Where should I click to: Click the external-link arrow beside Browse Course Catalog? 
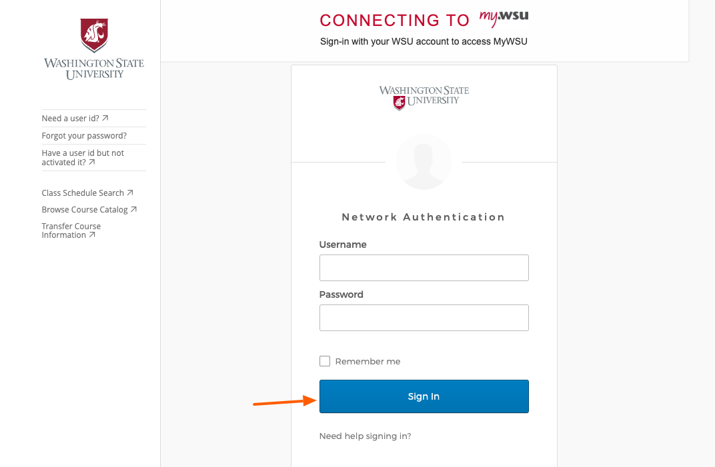pos(134,209)
